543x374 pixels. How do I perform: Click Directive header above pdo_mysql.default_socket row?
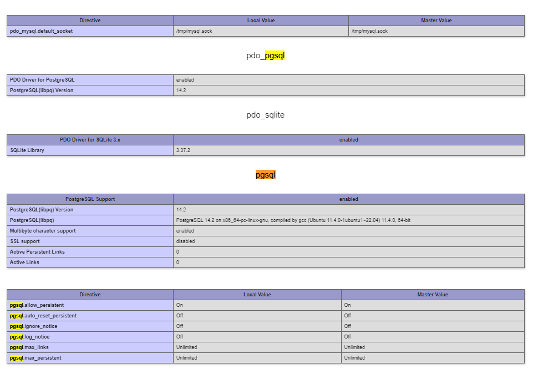tap(90, 21)
